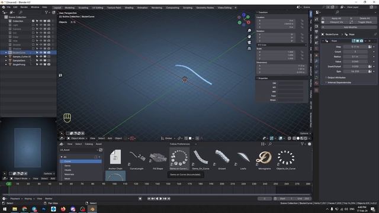This screenshot has height=213, width=379.
Task: Select the Leafs asset
Action: pos(243,159)
